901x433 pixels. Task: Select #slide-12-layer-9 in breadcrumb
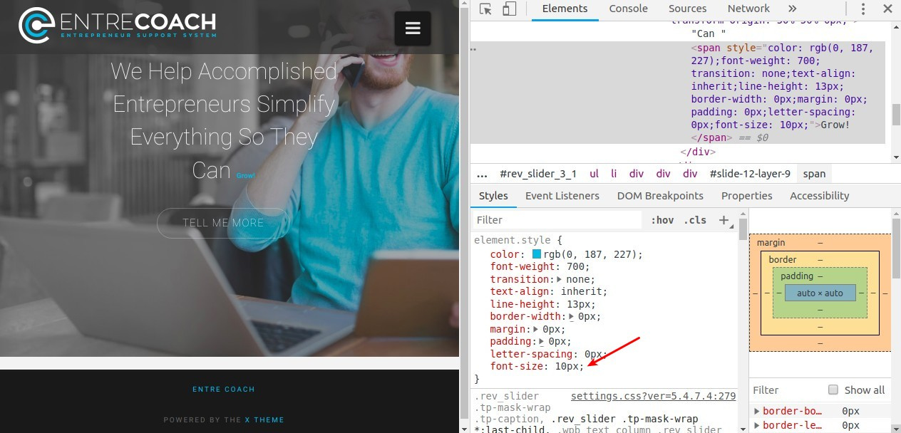click(750, 174)
